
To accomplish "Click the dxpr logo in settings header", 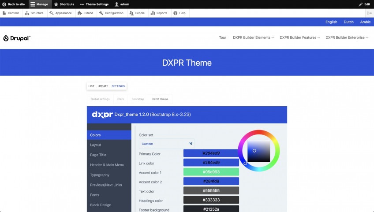I will pos(102,115).
